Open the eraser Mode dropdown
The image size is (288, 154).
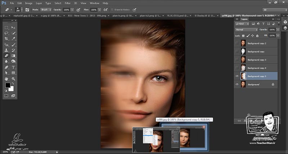pyautogui.click(x=46, y=10)
